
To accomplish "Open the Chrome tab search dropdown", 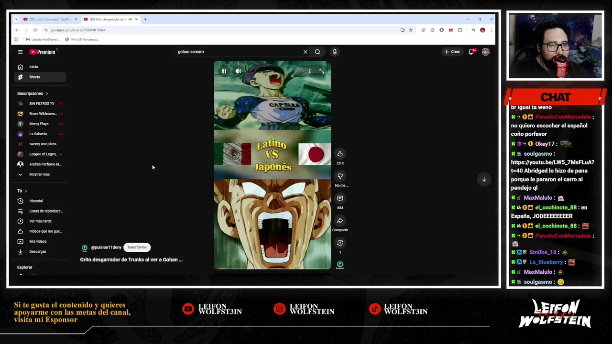I will coord(16,19).
